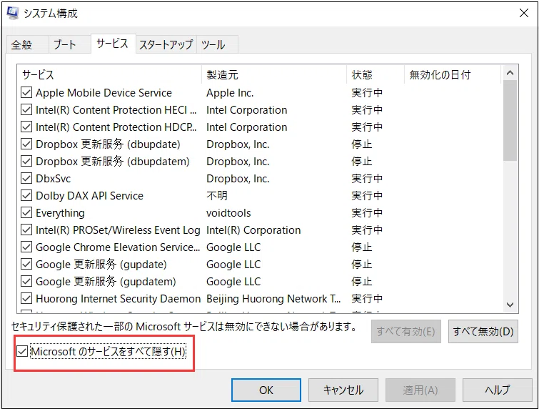Viewport: 539px width, 409px height.
Task: Click the すべて無効(D) button
Action: [483, 332]
